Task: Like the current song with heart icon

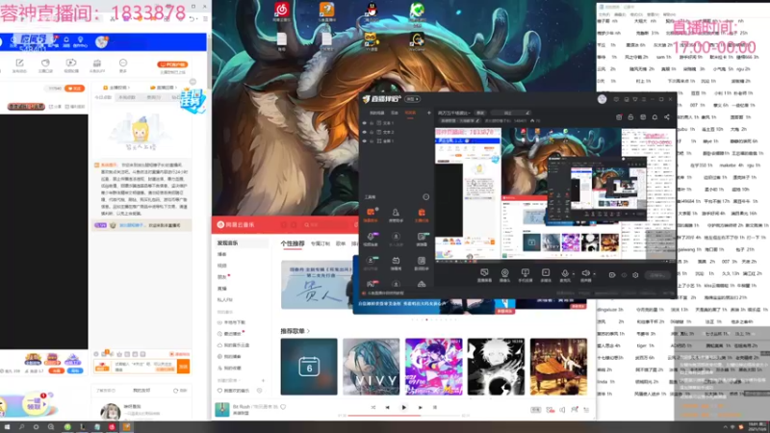Action: click(x=283, y=407)
